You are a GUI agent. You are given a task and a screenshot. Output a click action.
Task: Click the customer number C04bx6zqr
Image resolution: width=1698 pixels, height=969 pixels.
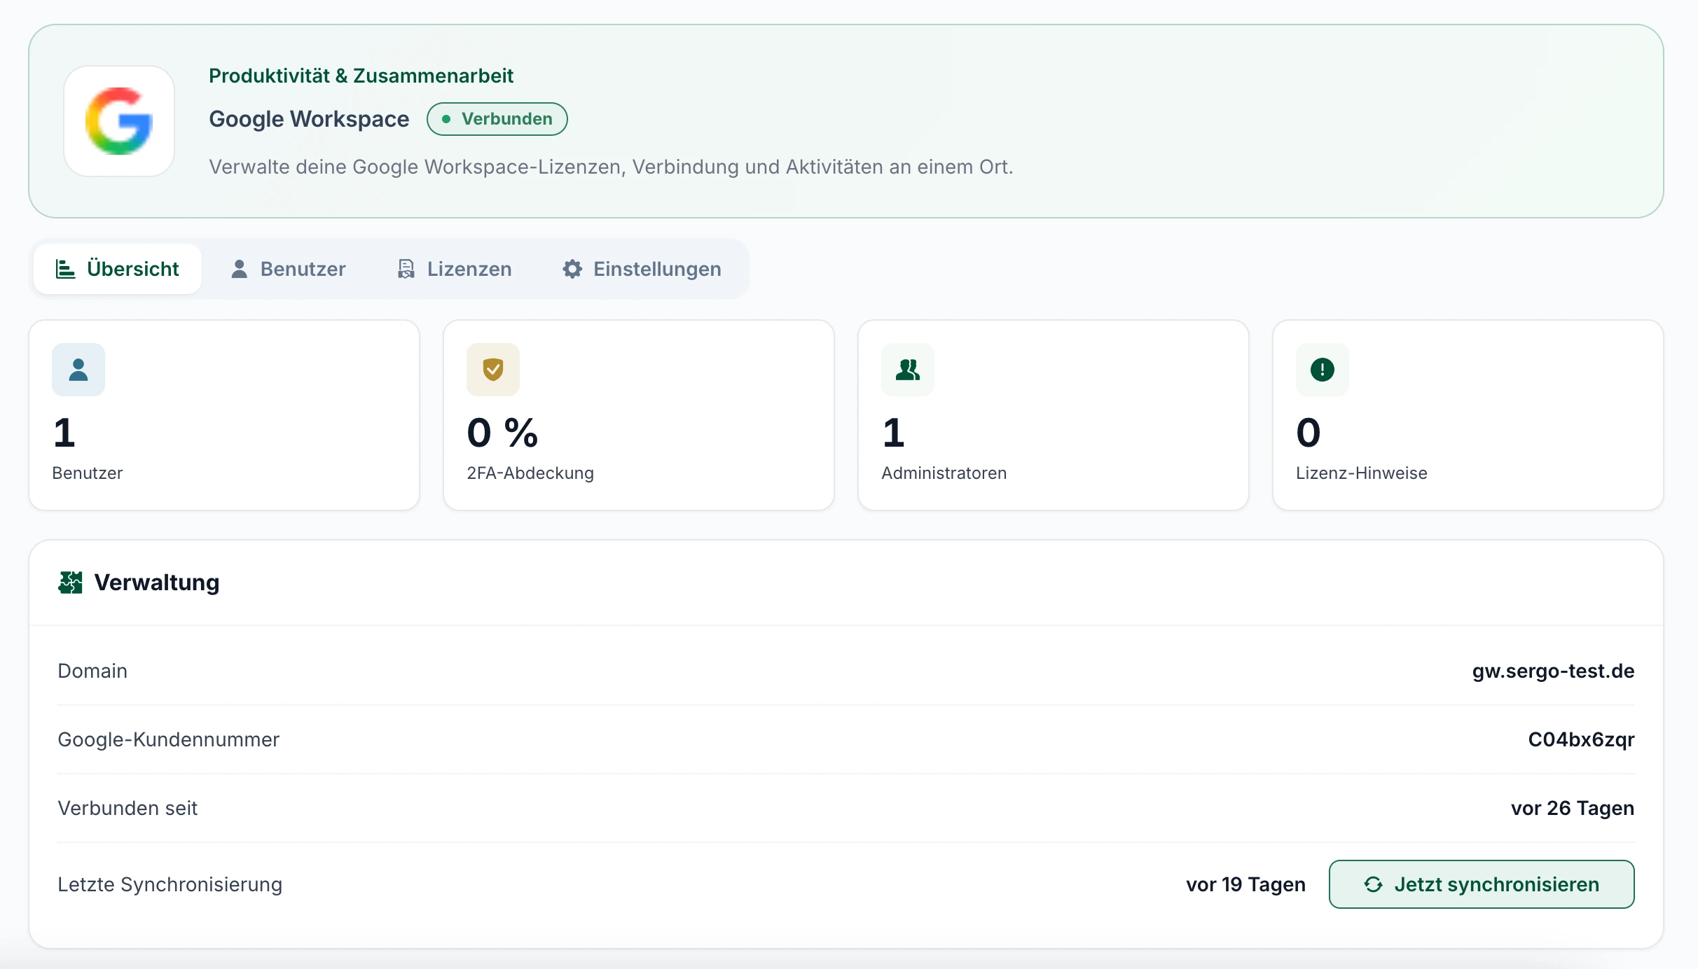pos(1581,739)
